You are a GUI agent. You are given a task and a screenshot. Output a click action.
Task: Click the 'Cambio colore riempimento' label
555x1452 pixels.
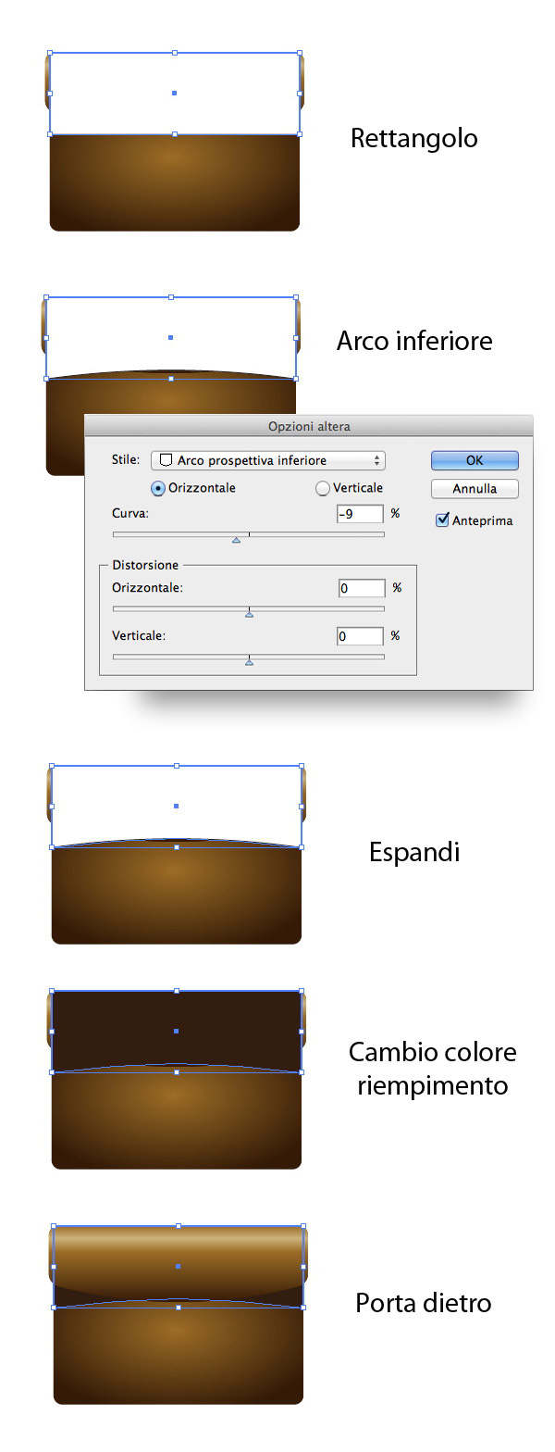click(433, 1069)
